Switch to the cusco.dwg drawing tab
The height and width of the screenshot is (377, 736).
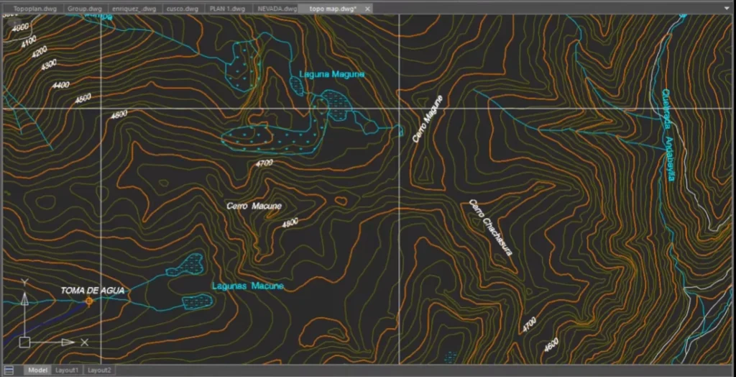(x=182, y=9)
